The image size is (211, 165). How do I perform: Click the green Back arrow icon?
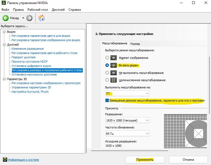pyautogui.click(x=5, y=18)
